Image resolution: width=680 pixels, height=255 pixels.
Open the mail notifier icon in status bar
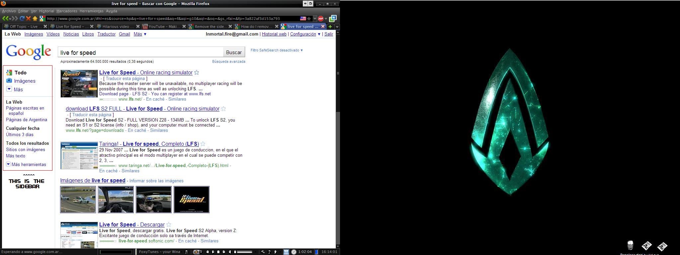coord(286,252)
